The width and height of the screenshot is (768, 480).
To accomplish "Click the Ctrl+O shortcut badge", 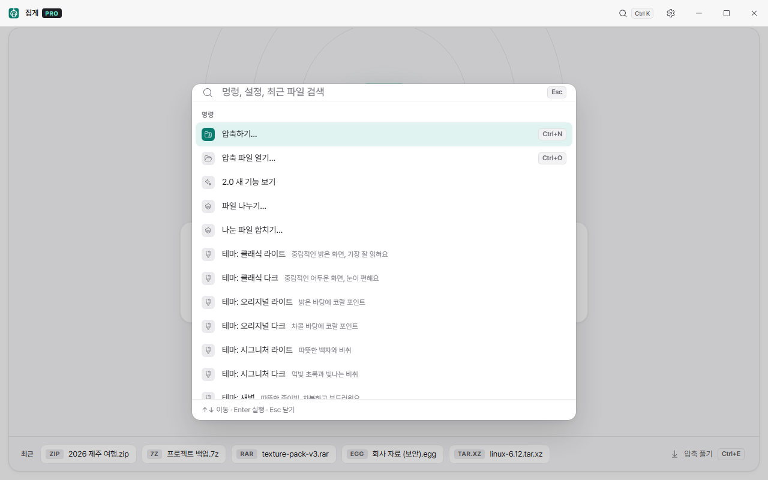I will click(552, 158).
